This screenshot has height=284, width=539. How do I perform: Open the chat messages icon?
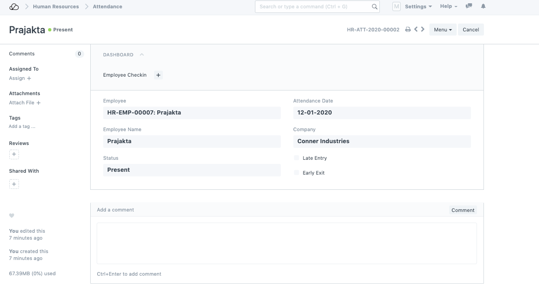(x=469, y=6)
